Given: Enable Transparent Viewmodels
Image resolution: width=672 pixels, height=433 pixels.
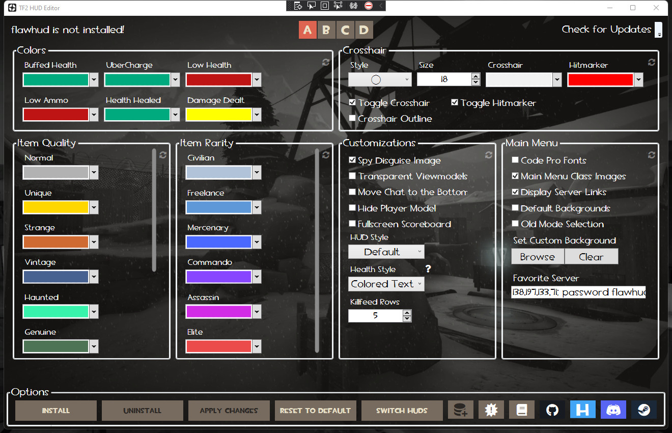Looking at the screenshot, I should [352, 176].
